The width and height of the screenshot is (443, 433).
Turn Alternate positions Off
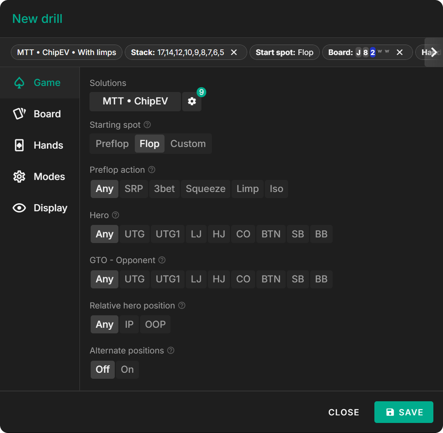coord(103,370)
